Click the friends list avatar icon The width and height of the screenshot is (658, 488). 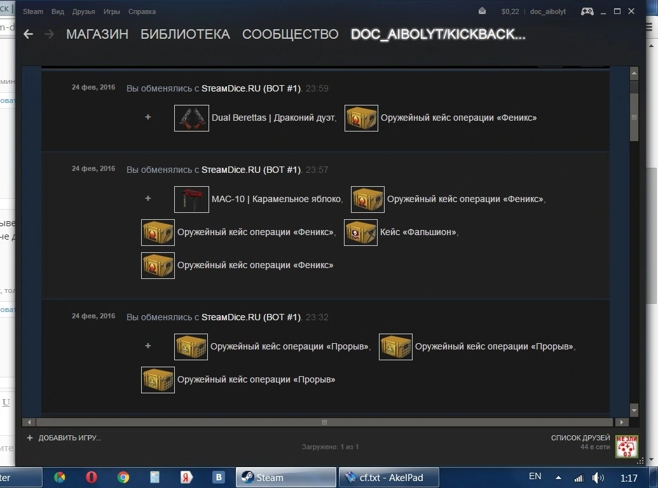627,446
